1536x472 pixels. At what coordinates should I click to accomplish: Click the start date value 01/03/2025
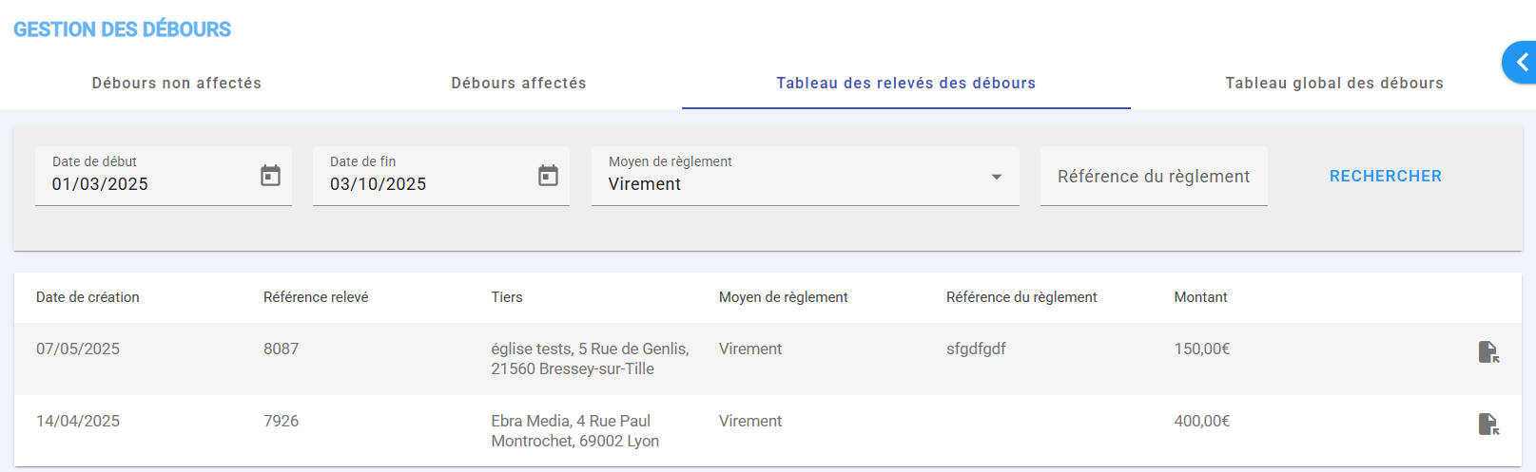(100, 184)
